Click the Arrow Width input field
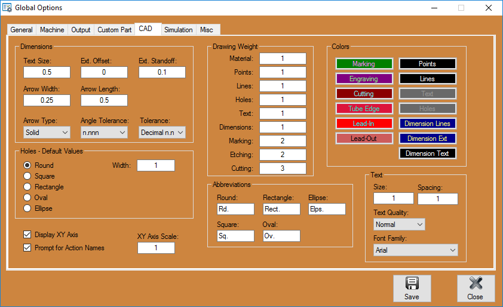The image size is (503, 307). click(47, 100)
